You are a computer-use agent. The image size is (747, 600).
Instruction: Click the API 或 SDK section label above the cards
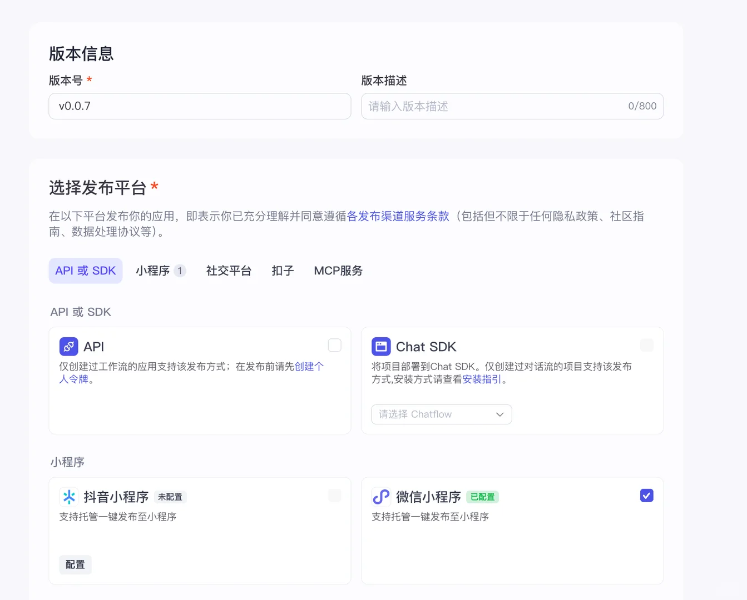coord(81,312)
